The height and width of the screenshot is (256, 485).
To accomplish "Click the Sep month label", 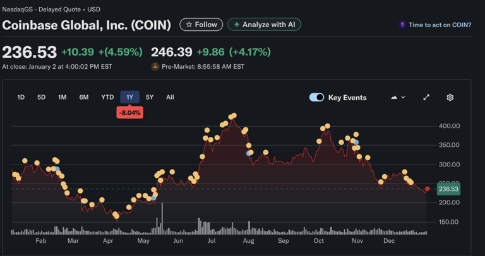I will 284,241.
